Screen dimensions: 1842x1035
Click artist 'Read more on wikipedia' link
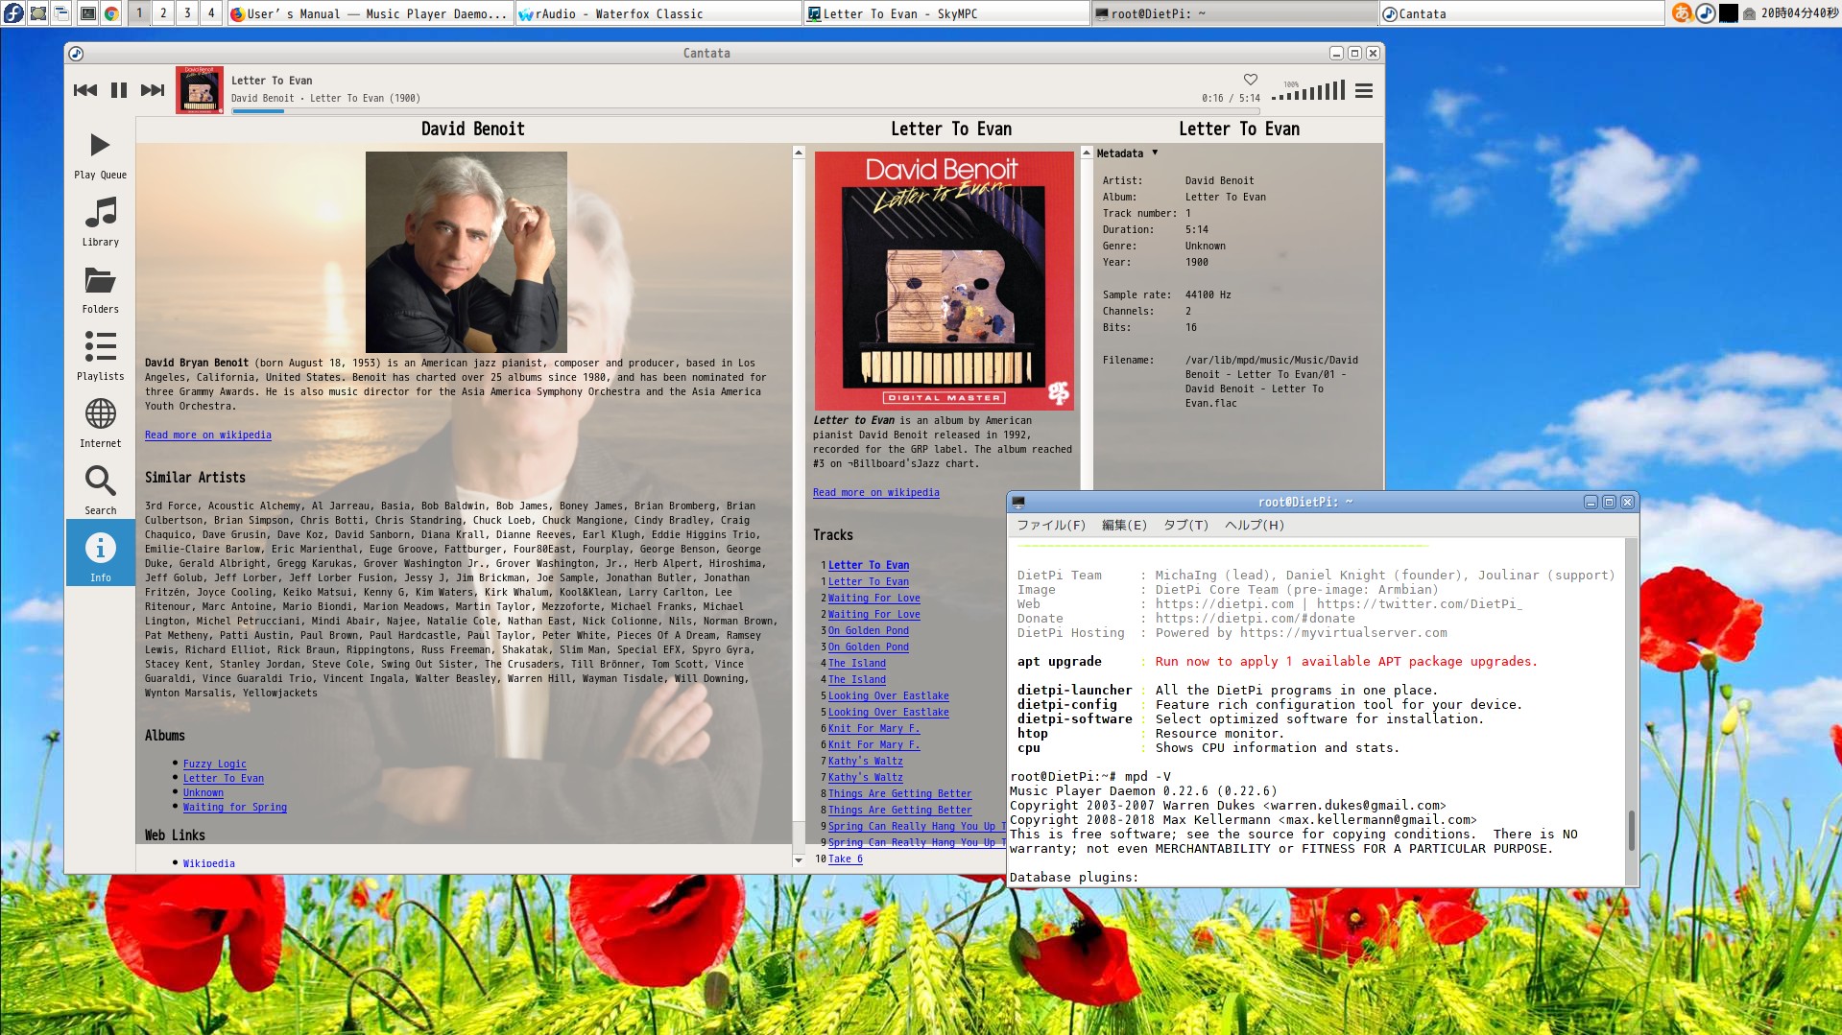coord(207,435)
